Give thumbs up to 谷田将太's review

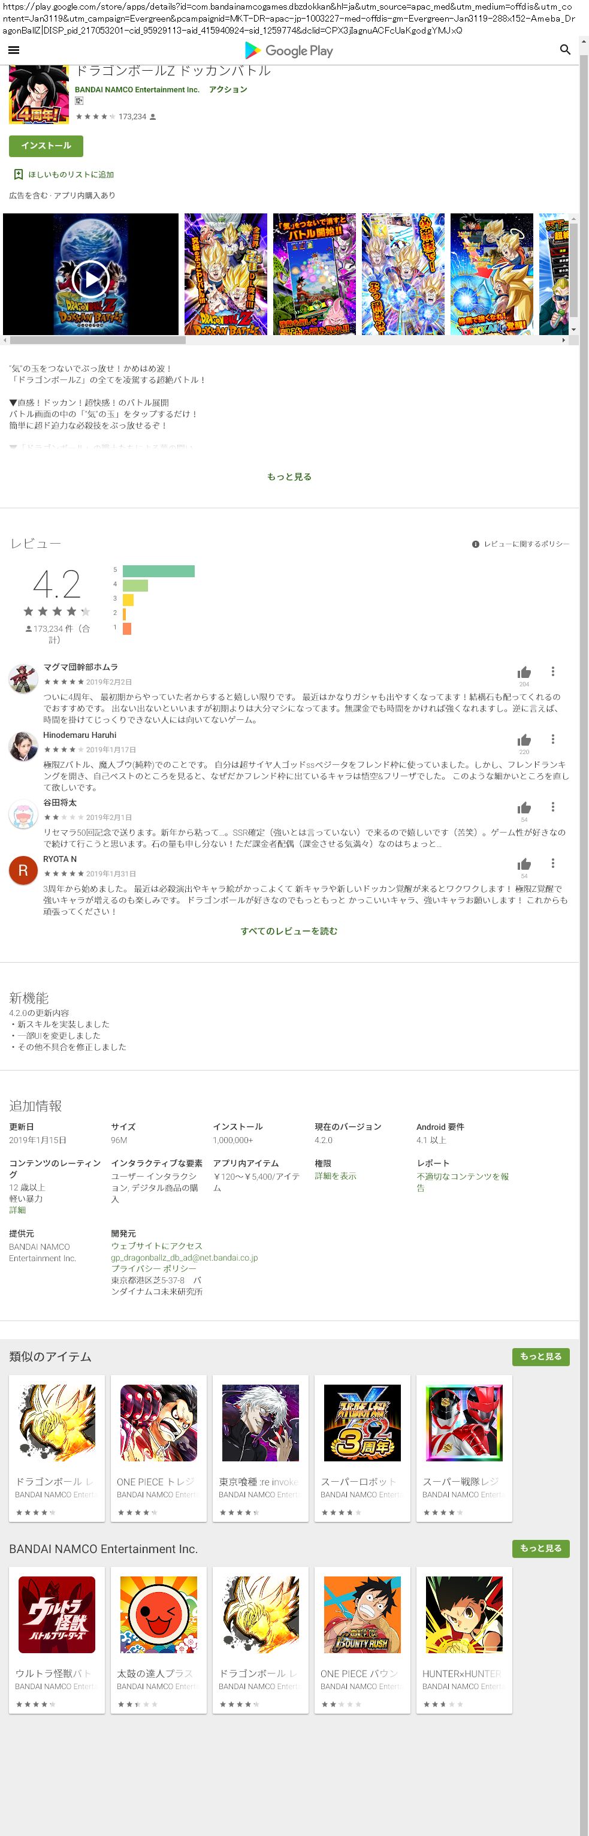tap(524, 807)
